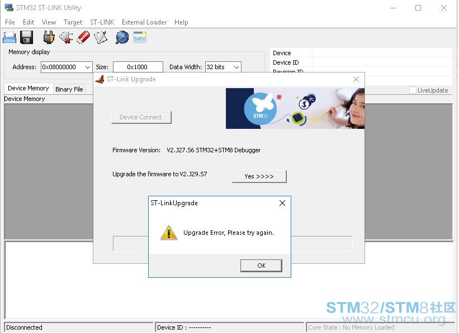The image size is (459, 333).
Task: Open the Edit menu
Action: pos(29,22)
